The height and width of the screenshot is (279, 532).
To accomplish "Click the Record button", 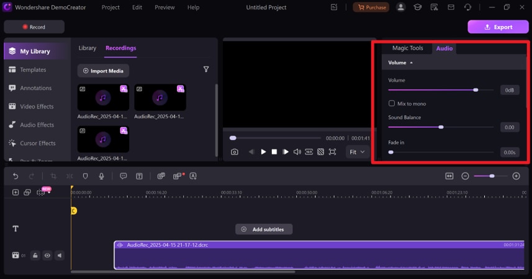I will click(x=34, y=27).
